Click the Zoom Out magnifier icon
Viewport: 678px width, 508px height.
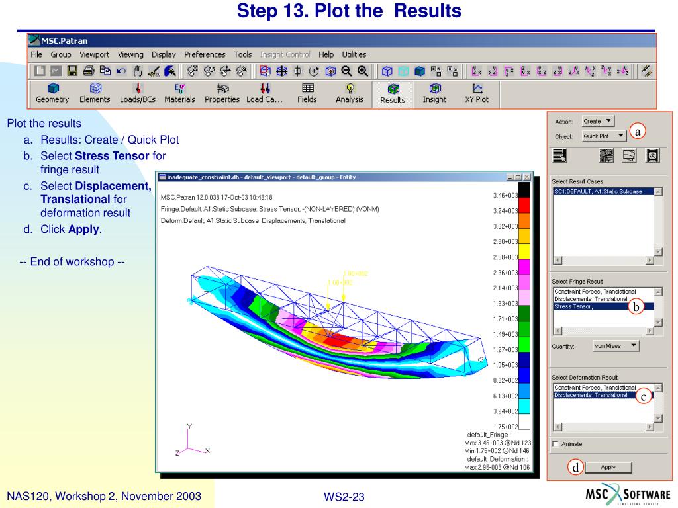tap(346, 71)
